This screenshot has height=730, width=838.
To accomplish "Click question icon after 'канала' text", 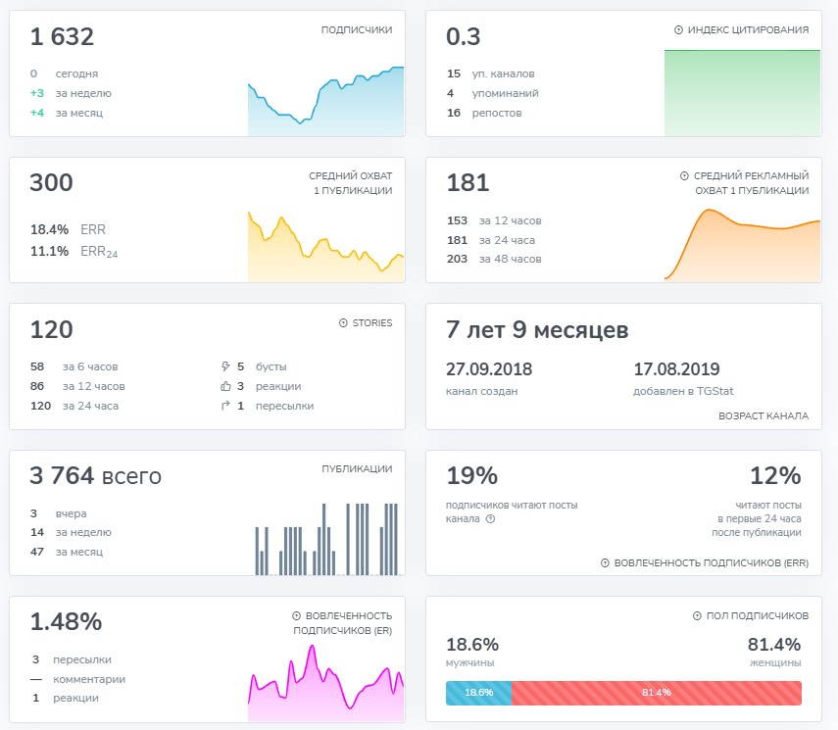I will coord(490,519).
